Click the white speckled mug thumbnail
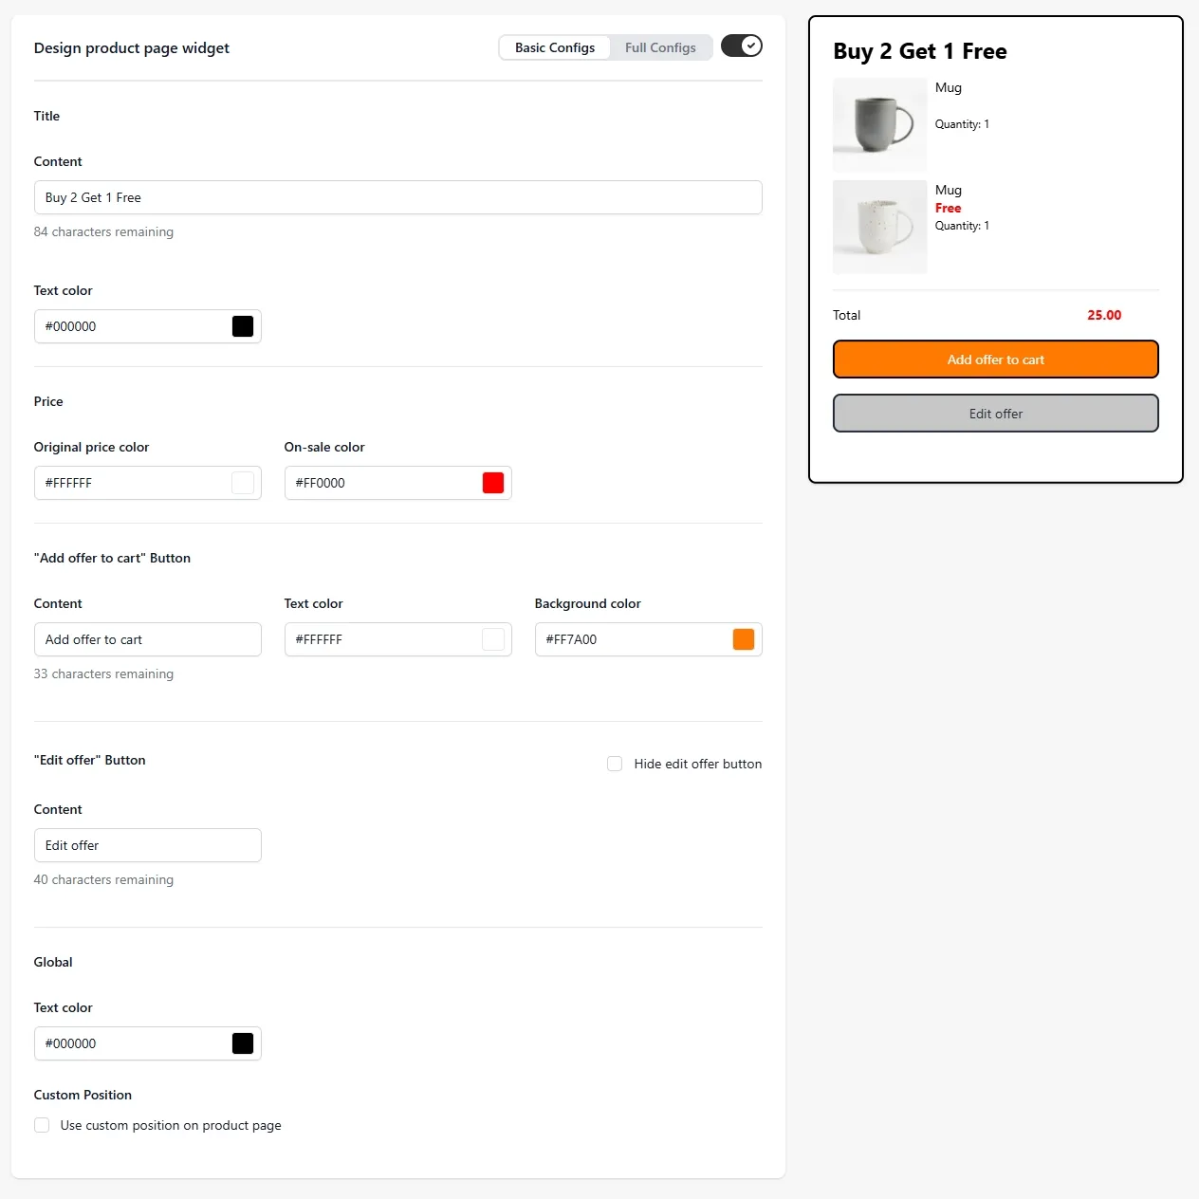Screen dimensions: 1199x1199 (880, 227)
